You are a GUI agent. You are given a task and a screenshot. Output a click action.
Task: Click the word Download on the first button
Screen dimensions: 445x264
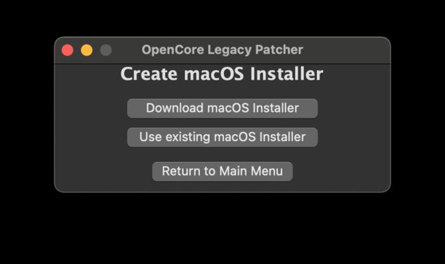pyautogui.click(x=175, y=108)
